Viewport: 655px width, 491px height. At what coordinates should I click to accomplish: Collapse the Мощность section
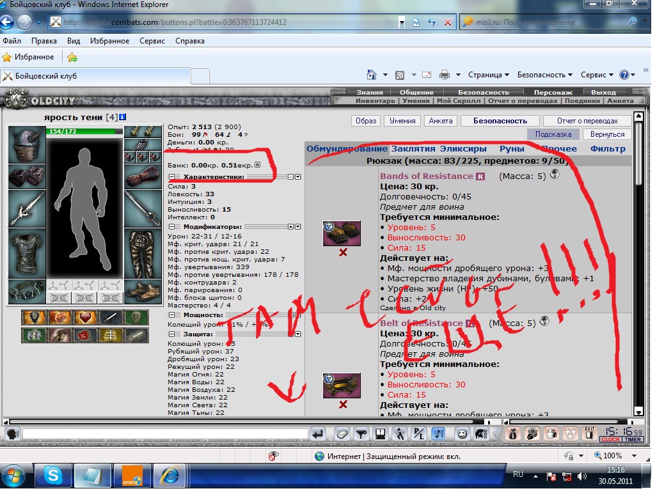tap(171, 315)
